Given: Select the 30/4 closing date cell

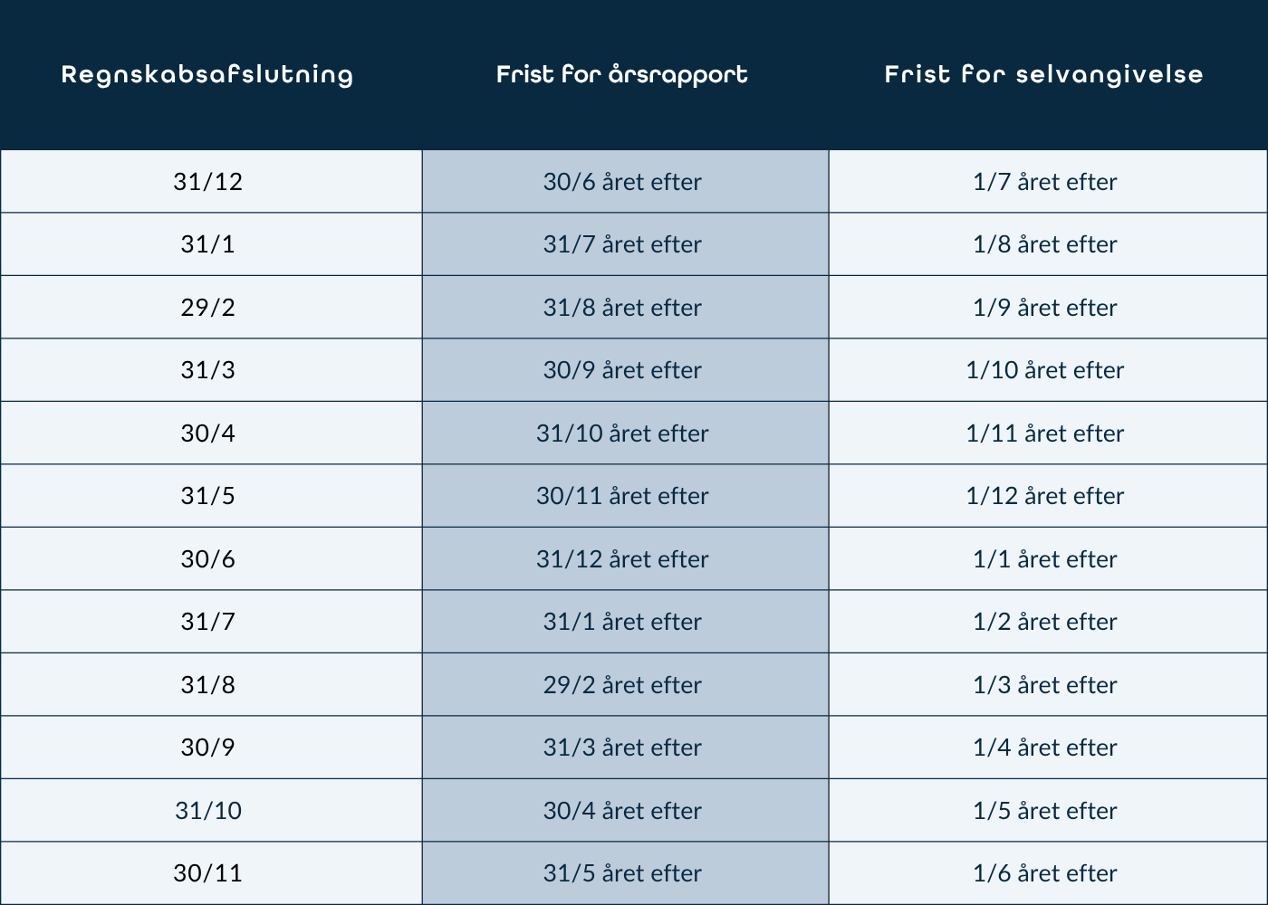Looking at the screenshot, I should click(208, 433).
